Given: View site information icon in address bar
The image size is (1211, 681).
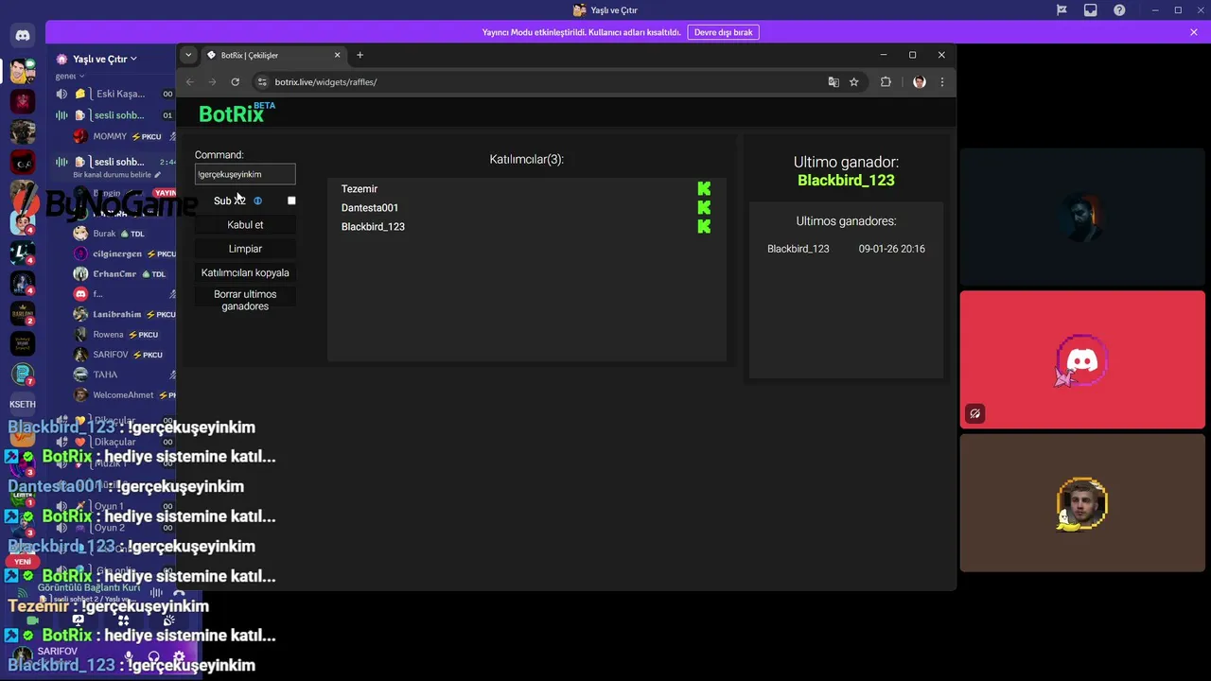Looking at the screenshot, I should pyautogui.click(x=263, y=82).
